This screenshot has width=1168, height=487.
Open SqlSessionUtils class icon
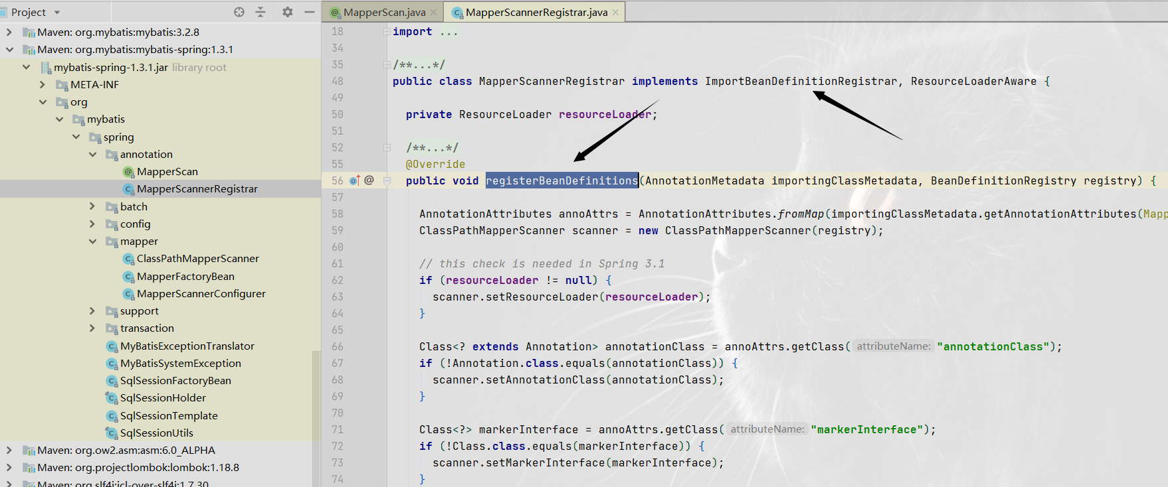(x=112, y=433)
